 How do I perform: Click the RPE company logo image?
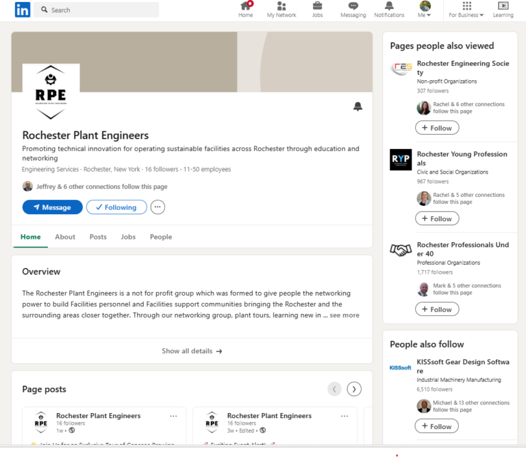[51, 92]
